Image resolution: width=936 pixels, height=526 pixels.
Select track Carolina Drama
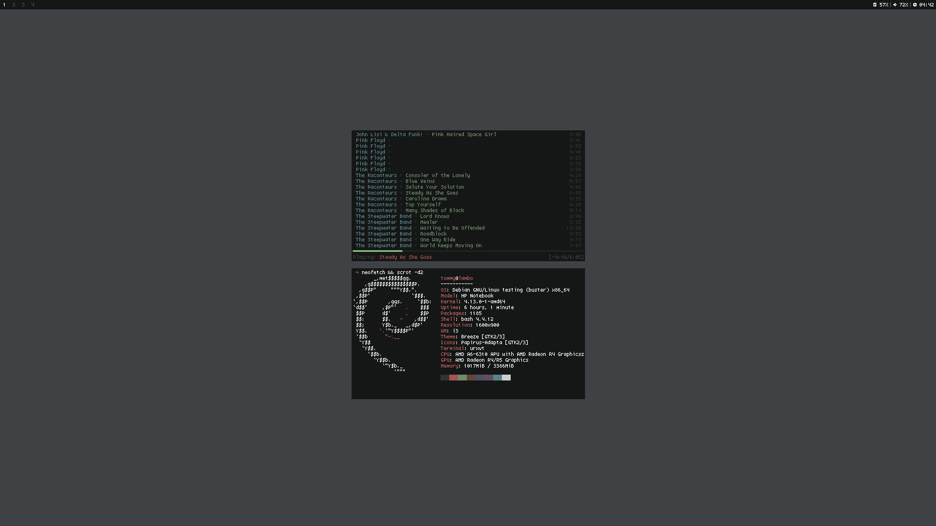coord(426,199)
